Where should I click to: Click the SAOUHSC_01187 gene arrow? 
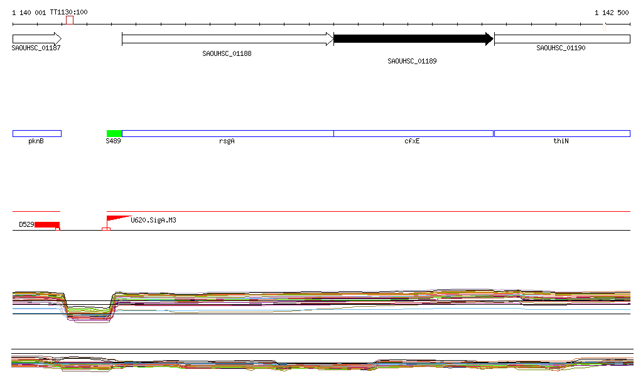(x=36, y=38)
